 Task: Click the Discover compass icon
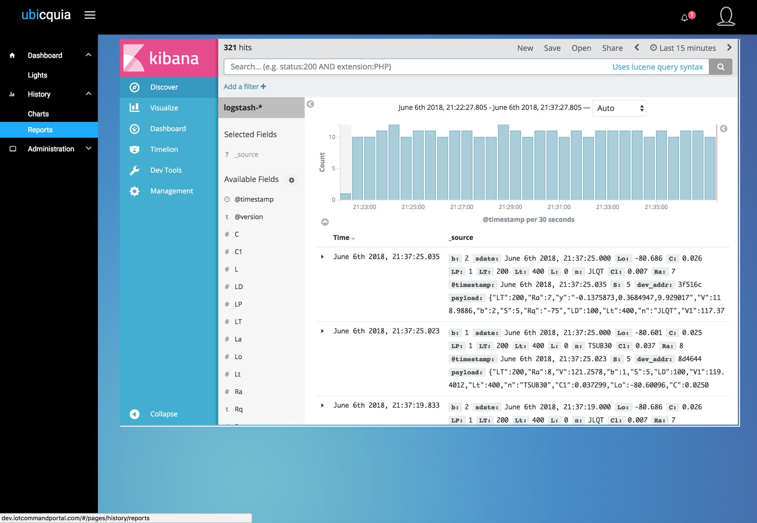[135, 87]
